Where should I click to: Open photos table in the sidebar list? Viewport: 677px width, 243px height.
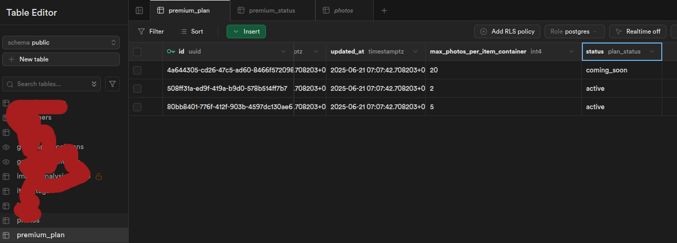[64, 220]
